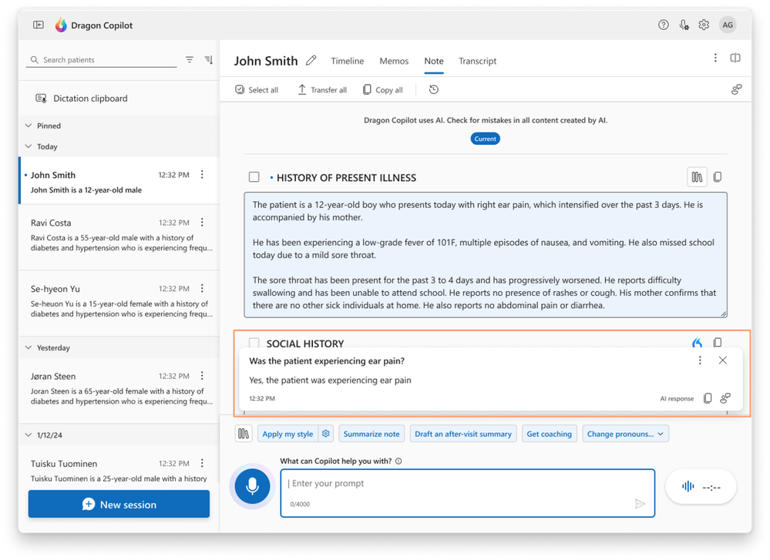
Task: Open style library for History of Present Illness
Action: click(697, 176)
